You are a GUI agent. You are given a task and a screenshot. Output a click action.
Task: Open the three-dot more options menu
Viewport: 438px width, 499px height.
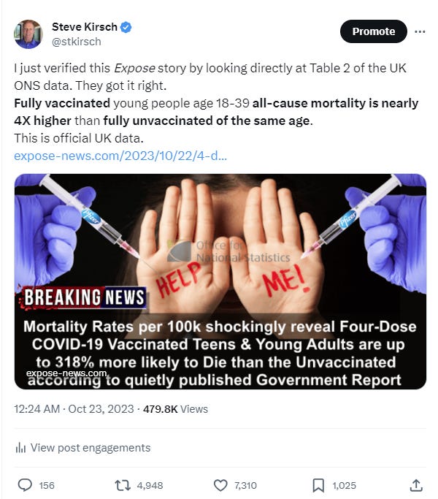pos(420,31)
